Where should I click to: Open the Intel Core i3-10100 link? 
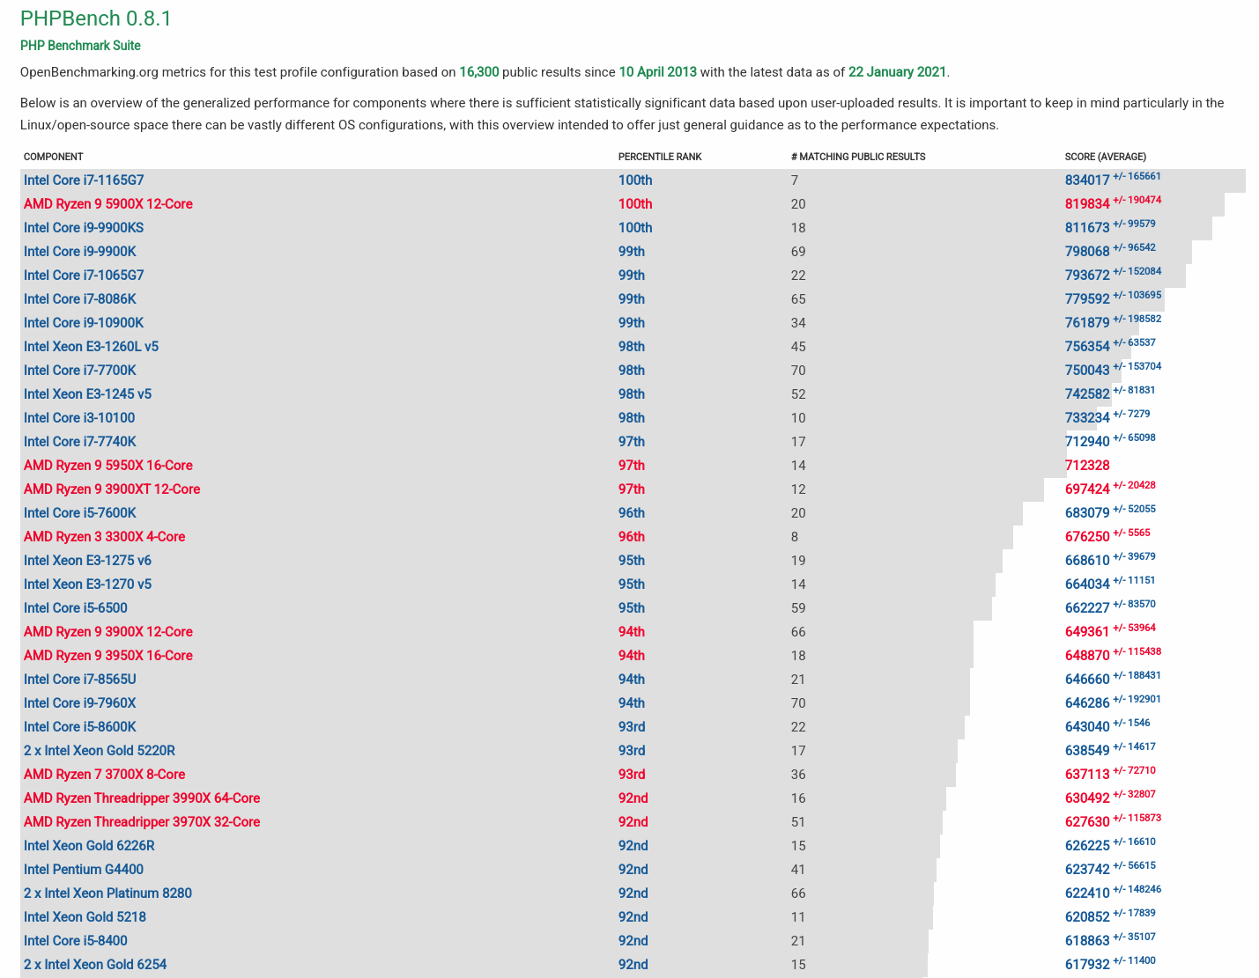click(79, 418)
